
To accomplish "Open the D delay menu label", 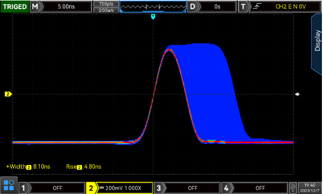I will [x=193, y=6].
